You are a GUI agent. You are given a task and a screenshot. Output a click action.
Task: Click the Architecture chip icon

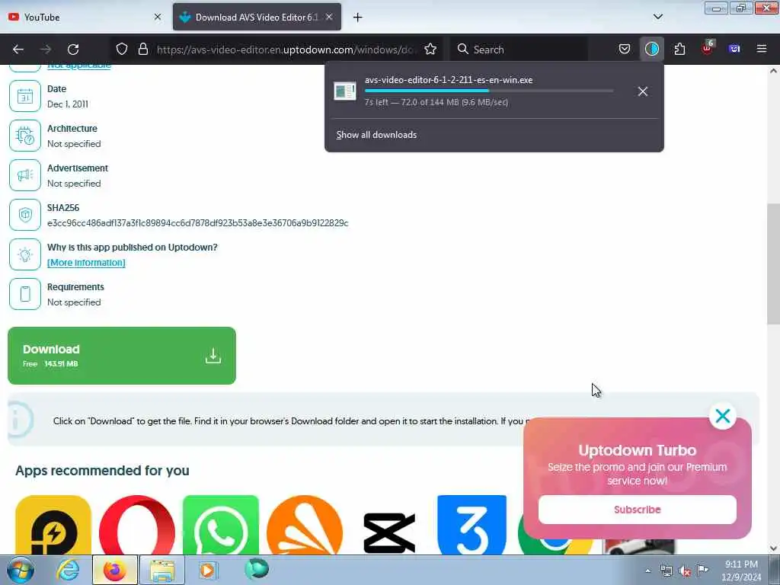pyautogui.click(x=25, y=136)
